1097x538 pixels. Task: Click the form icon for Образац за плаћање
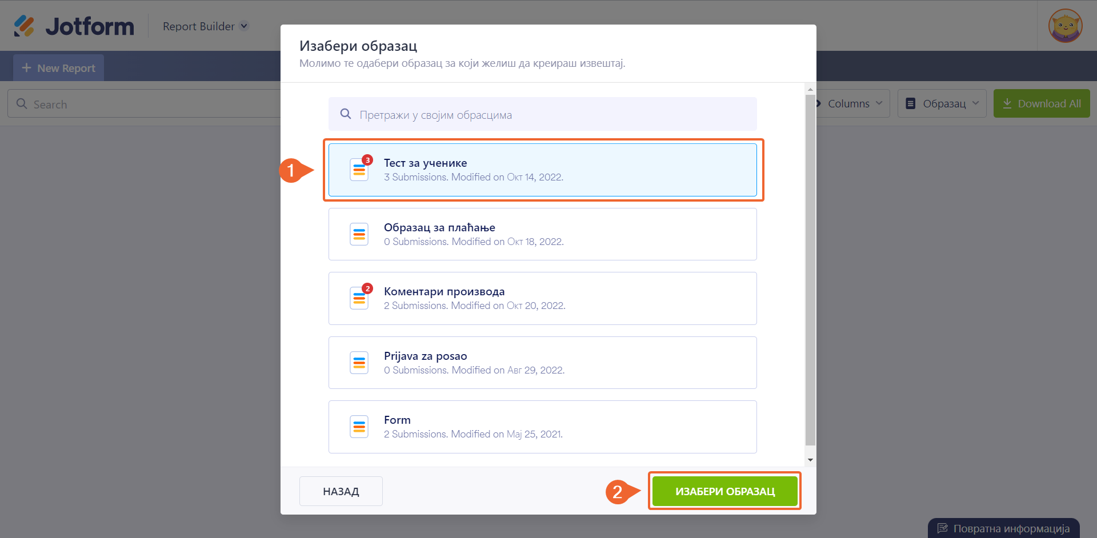pos(359,234)
